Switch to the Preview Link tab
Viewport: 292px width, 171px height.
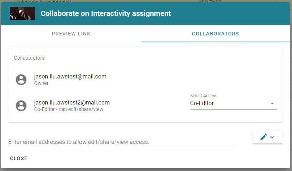pos(71,34)
